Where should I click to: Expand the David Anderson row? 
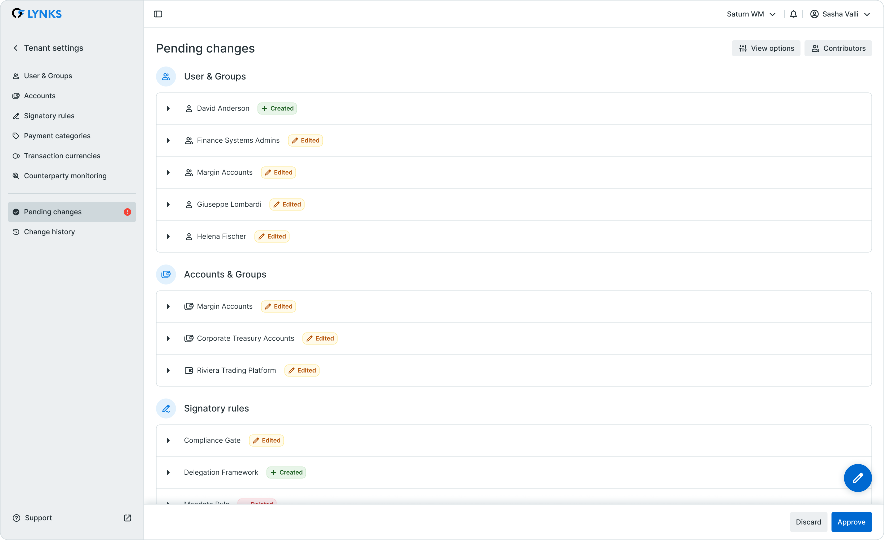click(x=168, y=108)
